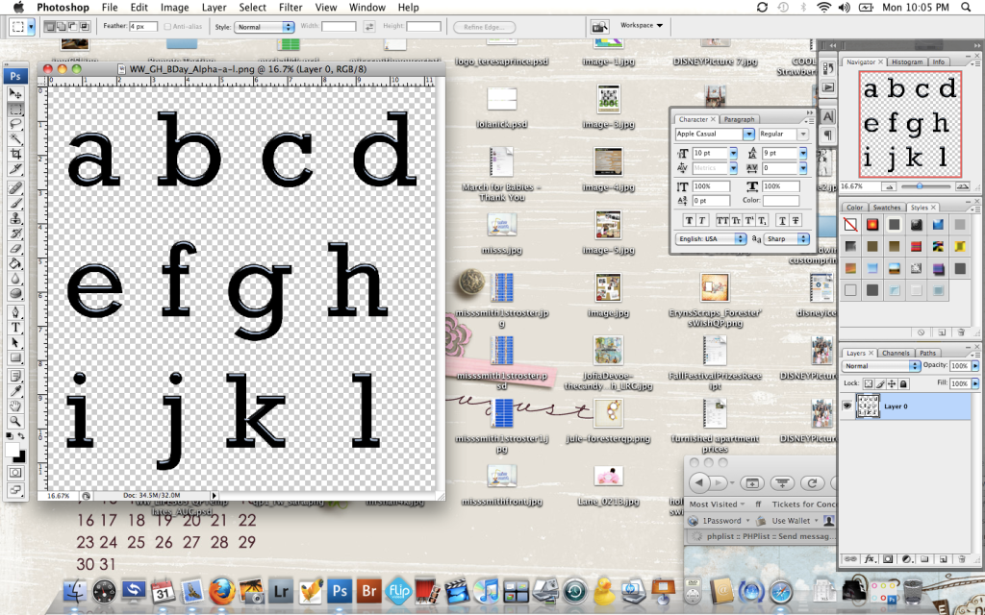This screenshot has height=615, width=985.
Task: Open the leading dropdown showing 9 pt
Action: [x=803, y=153]
